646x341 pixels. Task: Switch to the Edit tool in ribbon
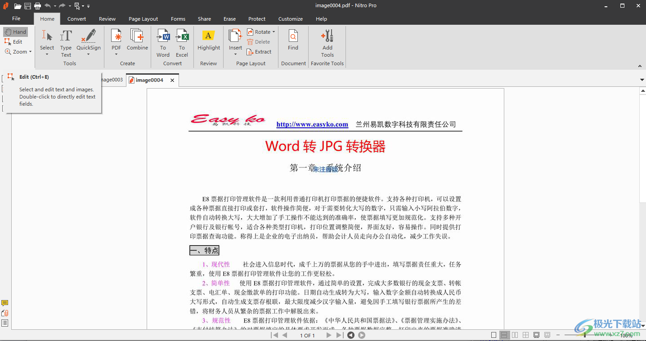point(13,42)
